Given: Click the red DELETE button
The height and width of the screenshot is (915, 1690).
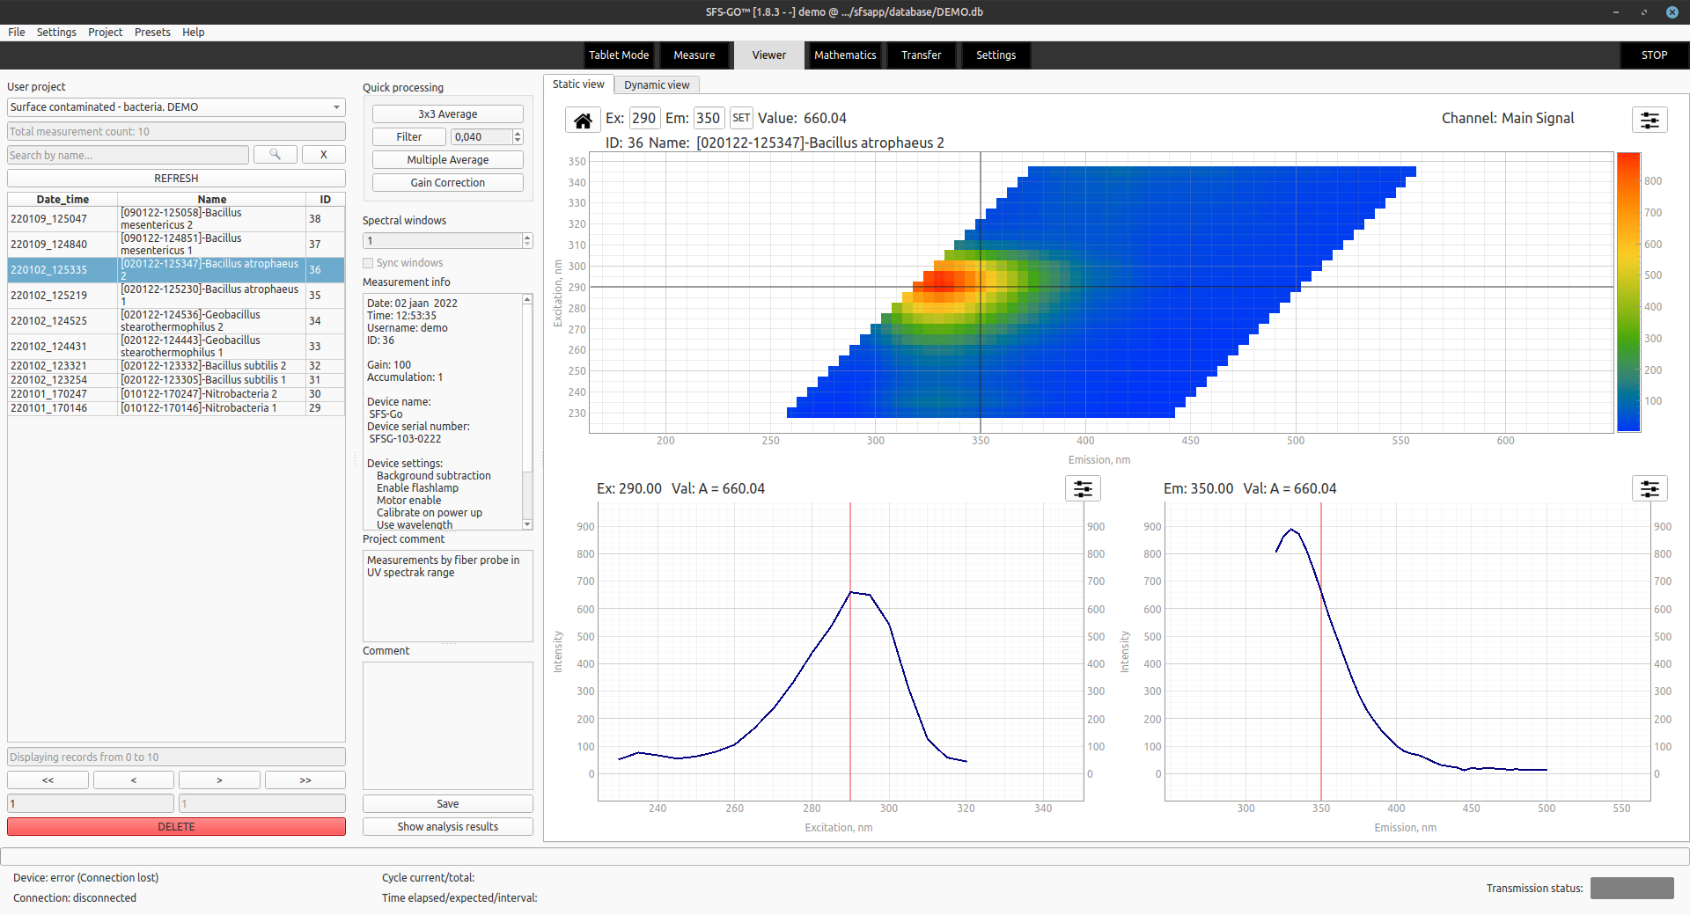Looking at the screenshot, I should pos(176,826).
